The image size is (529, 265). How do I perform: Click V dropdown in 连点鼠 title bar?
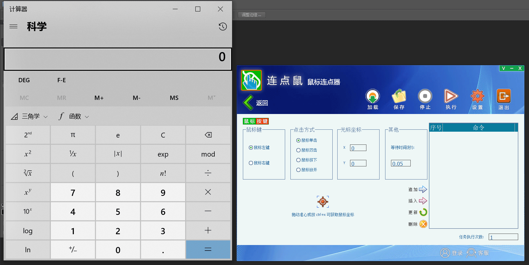(503, 68)
